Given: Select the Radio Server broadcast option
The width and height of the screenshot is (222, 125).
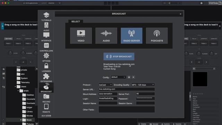Looking at the screenshot, I should tap(131, 36).
